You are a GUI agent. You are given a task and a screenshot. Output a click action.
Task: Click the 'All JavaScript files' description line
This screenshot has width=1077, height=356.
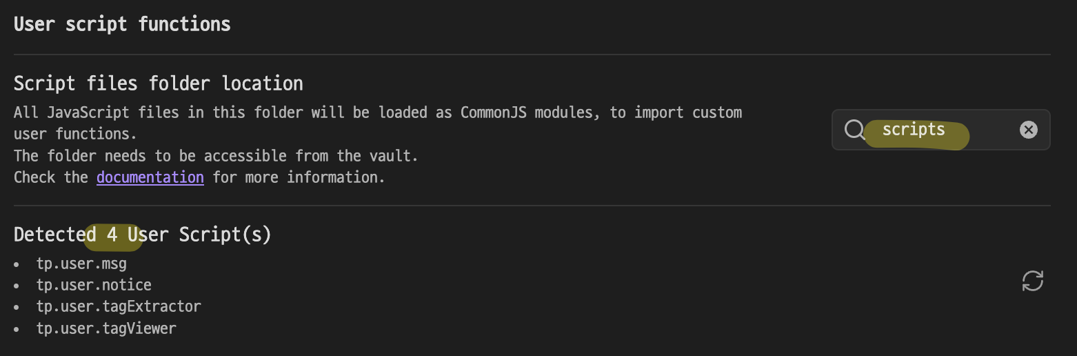tap(378, 112)
